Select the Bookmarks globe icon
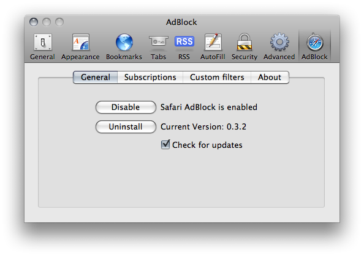 coord(124,42)
